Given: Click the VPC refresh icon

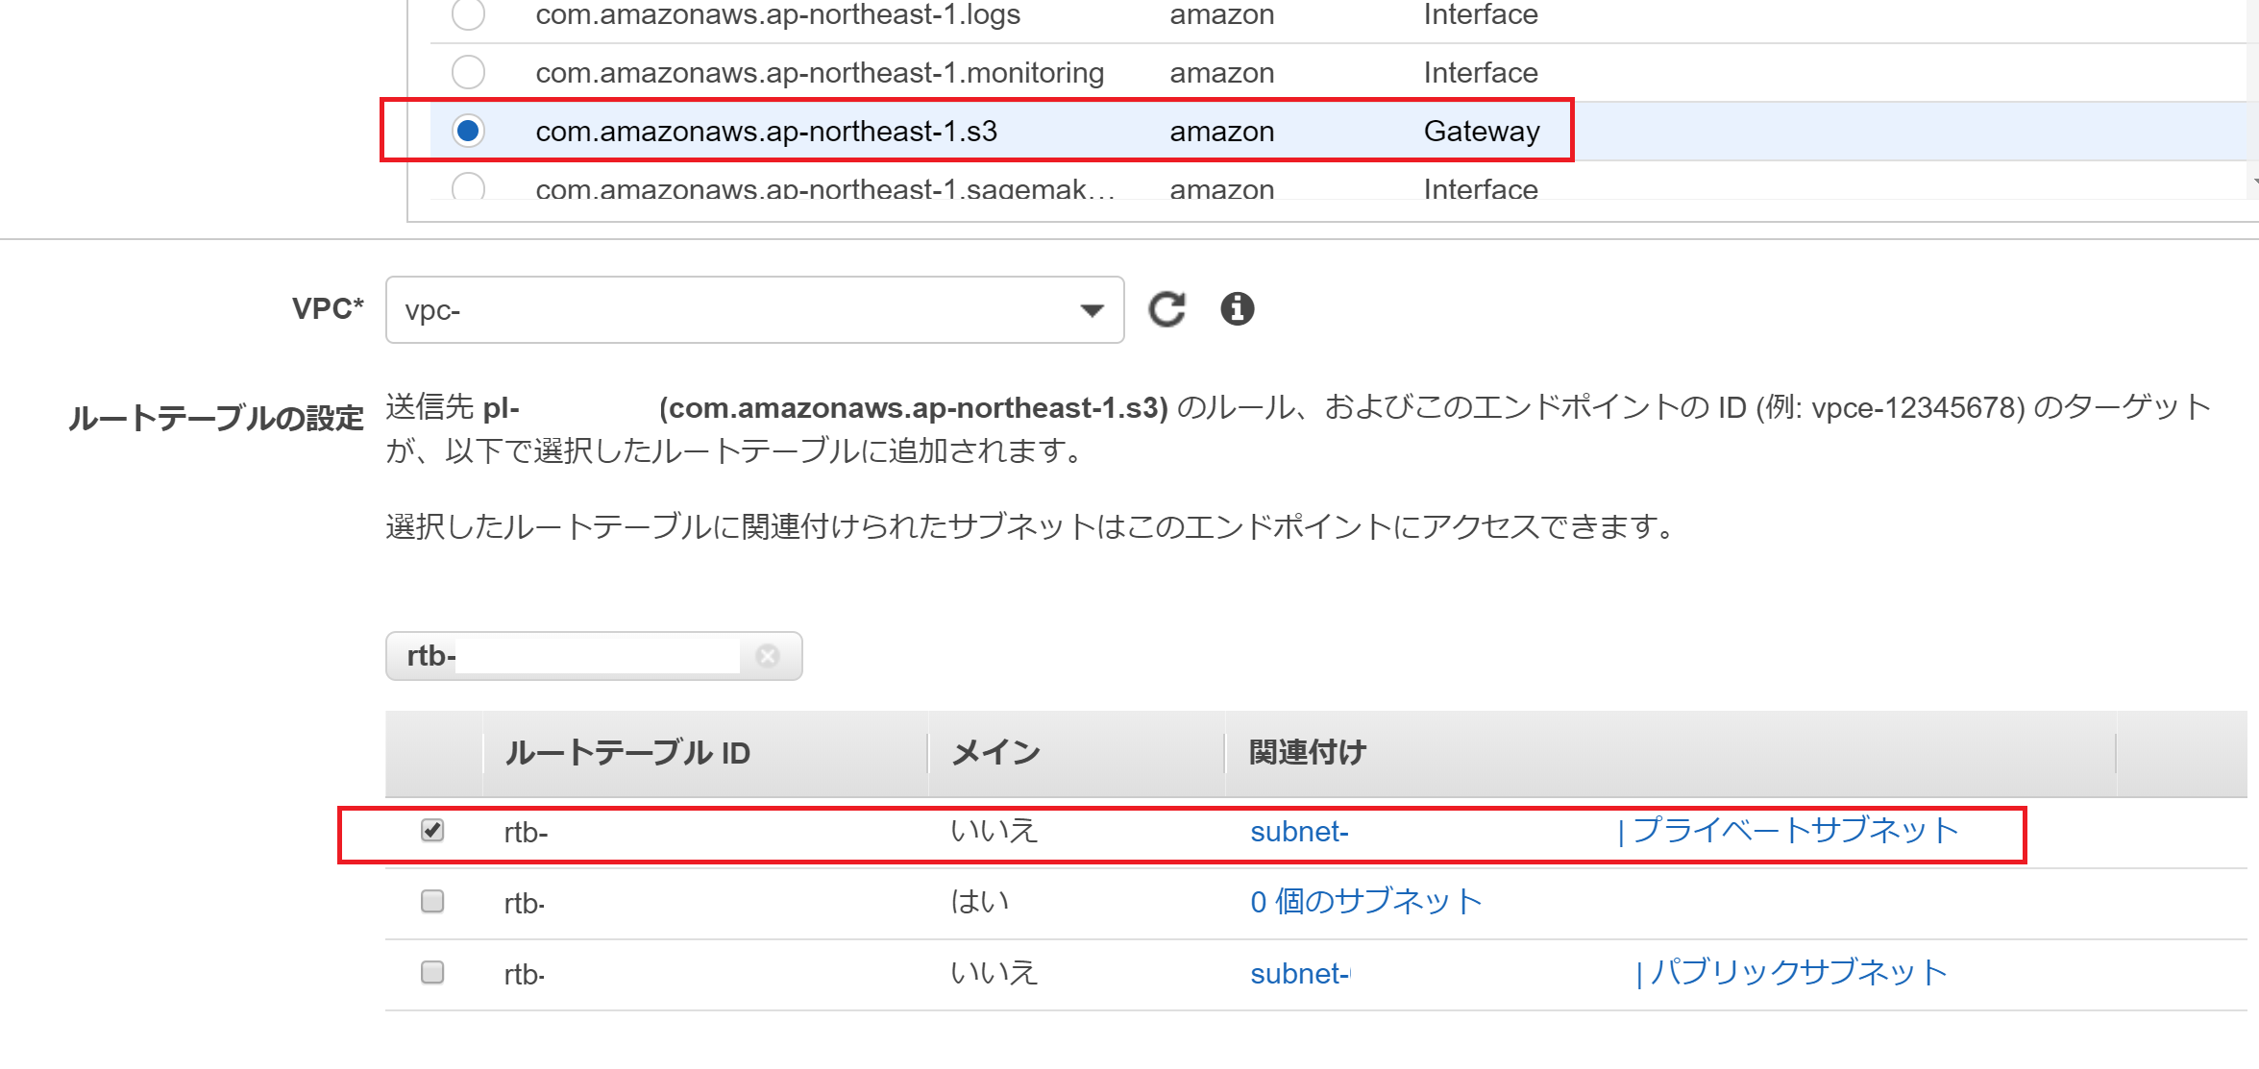Looking at the screenshot, I should tap(1166, 309).
